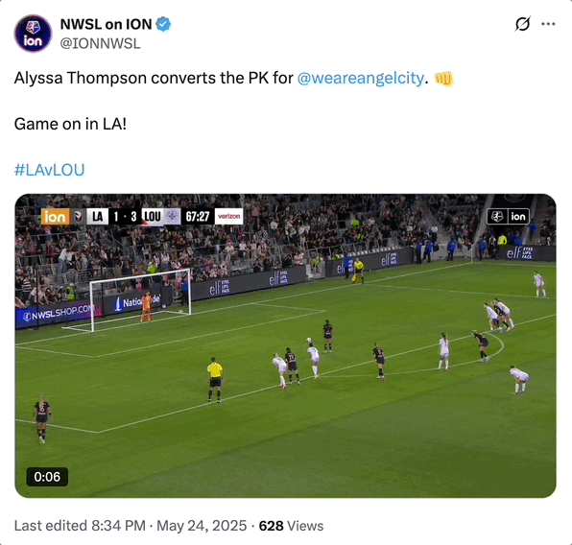Click the NWSL ion watermark in the video
Viewport: 572px width, 545px height.
[508, 217]
